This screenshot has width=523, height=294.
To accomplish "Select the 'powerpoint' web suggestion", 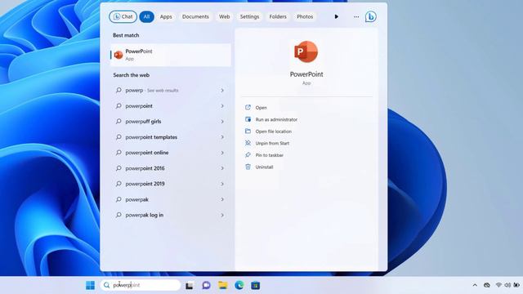I will (171, 106).
